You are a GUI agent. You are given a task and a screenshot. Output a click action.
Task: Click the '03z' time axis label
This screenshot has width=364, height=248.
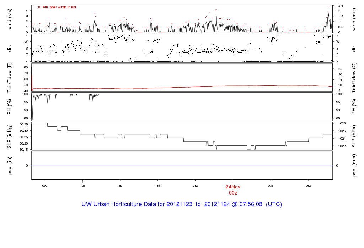point(271,186)
